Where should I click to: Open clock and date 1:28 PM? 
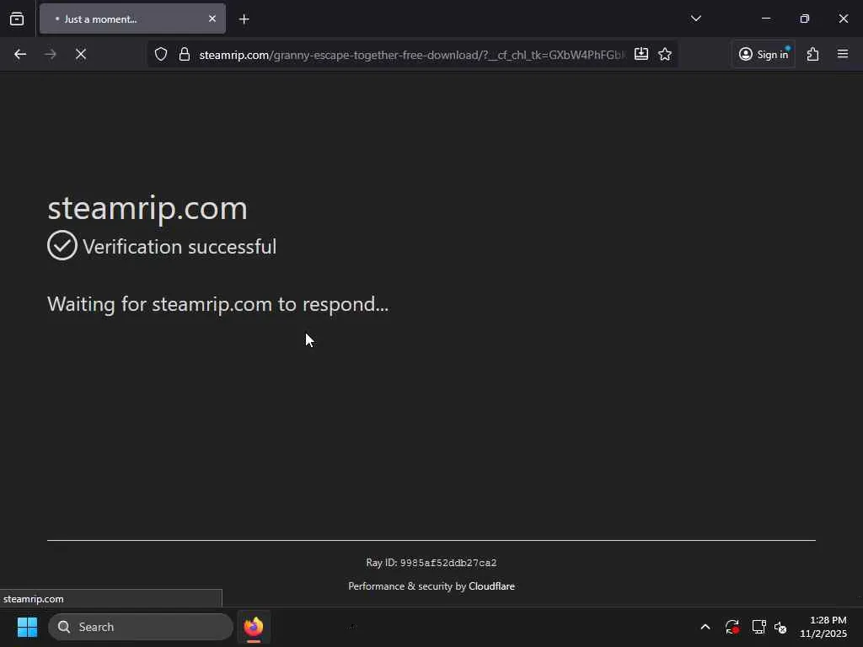point(823,627)
